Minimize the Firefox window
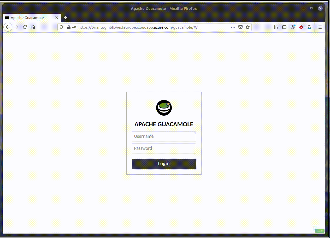 303,9
